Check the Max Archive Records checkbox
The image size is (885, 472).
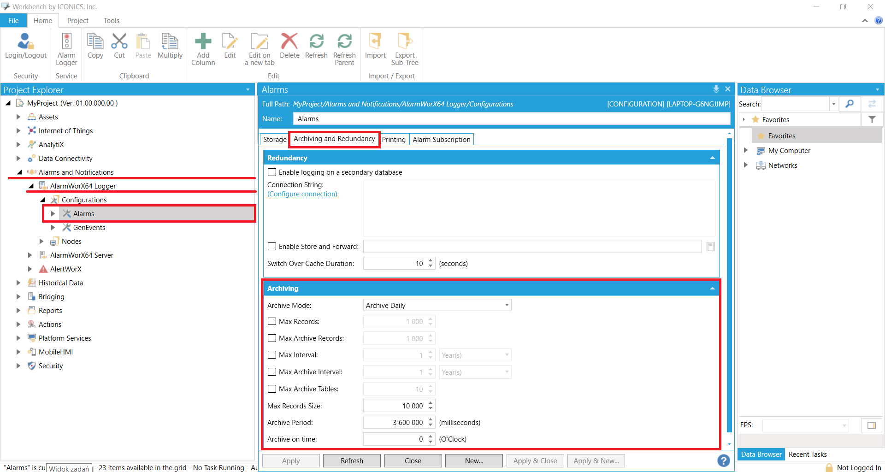coord(272,338)
